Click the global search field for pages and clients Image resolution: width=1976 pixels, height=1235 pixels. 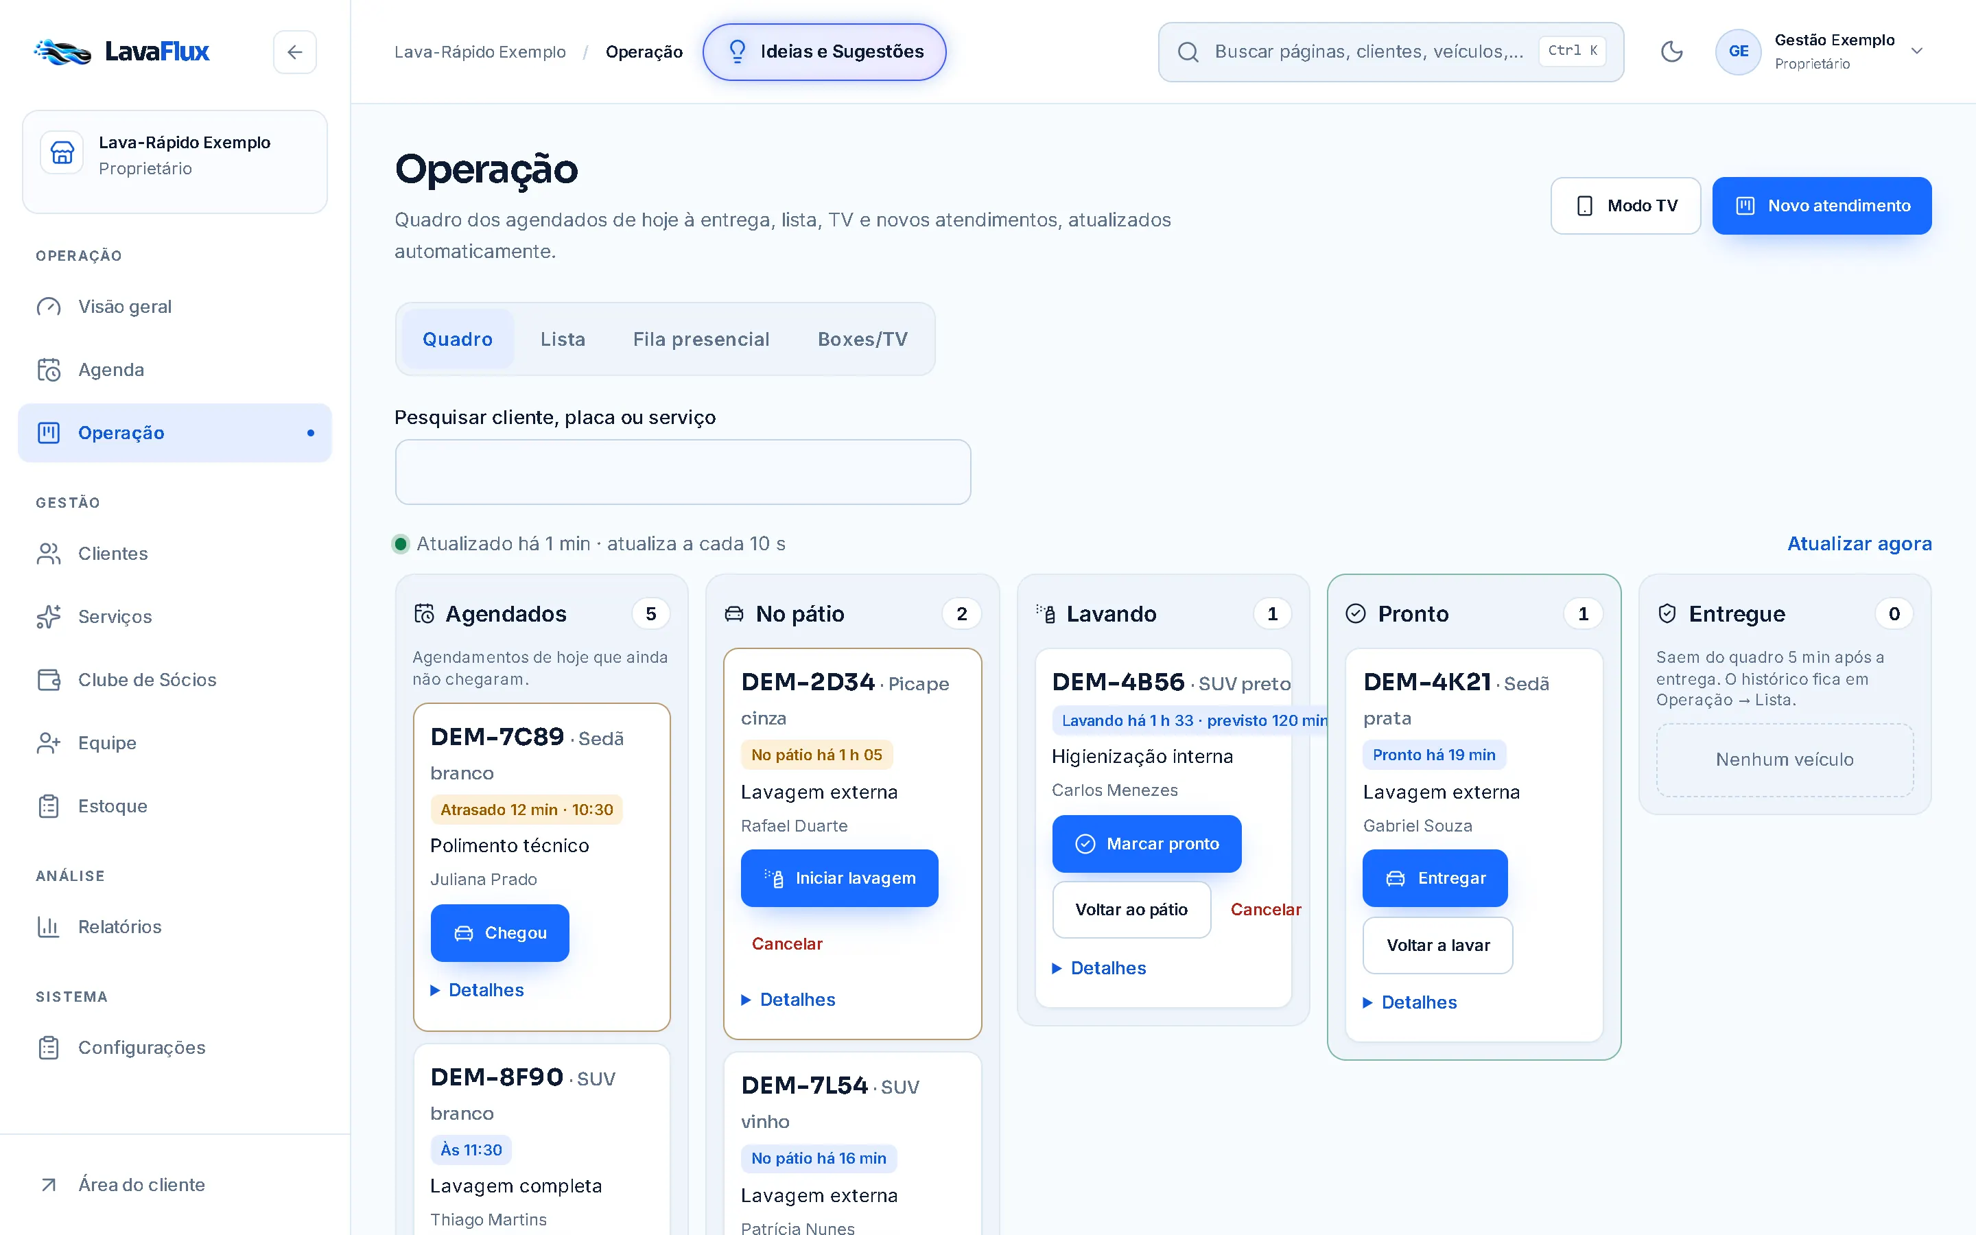pos(1391,51)
